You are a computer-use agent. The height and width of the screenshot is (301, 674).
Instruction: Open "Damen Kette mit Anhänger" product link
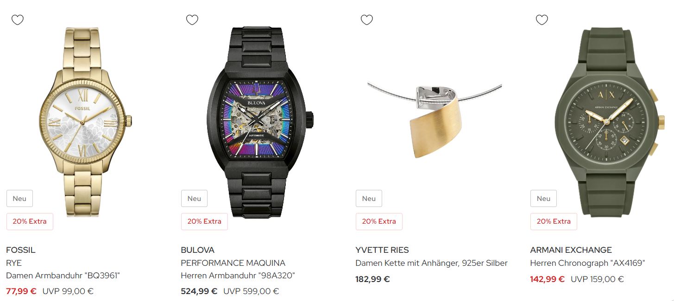point(431,263)
